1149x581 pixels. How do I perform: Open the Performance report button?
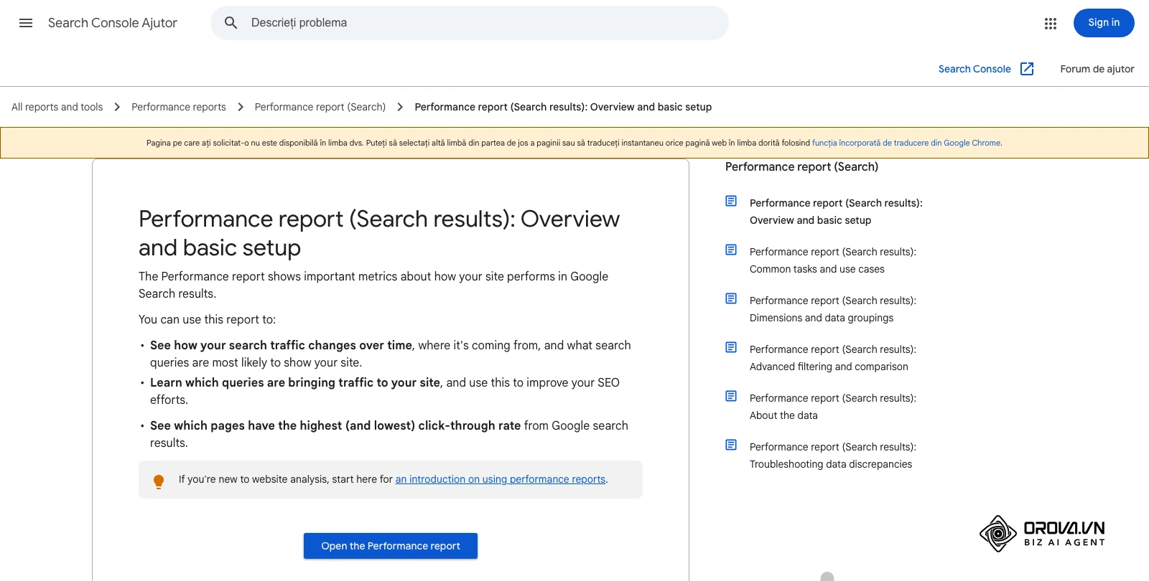(x=391, y=546)
